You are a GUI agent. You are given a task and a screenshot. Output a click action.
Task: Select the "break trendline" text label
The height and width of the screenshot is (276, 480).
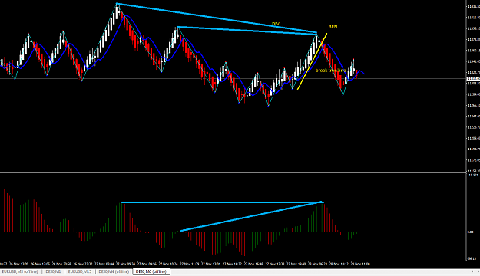[330, 71]
